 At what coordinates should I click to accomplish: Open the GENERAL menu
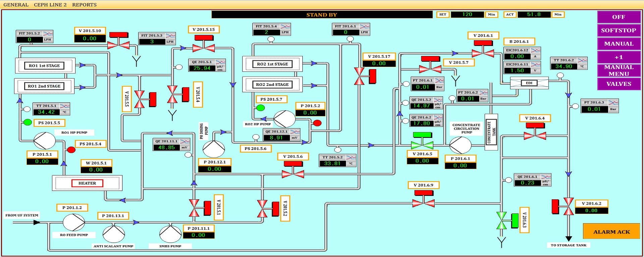click(16, 5)
